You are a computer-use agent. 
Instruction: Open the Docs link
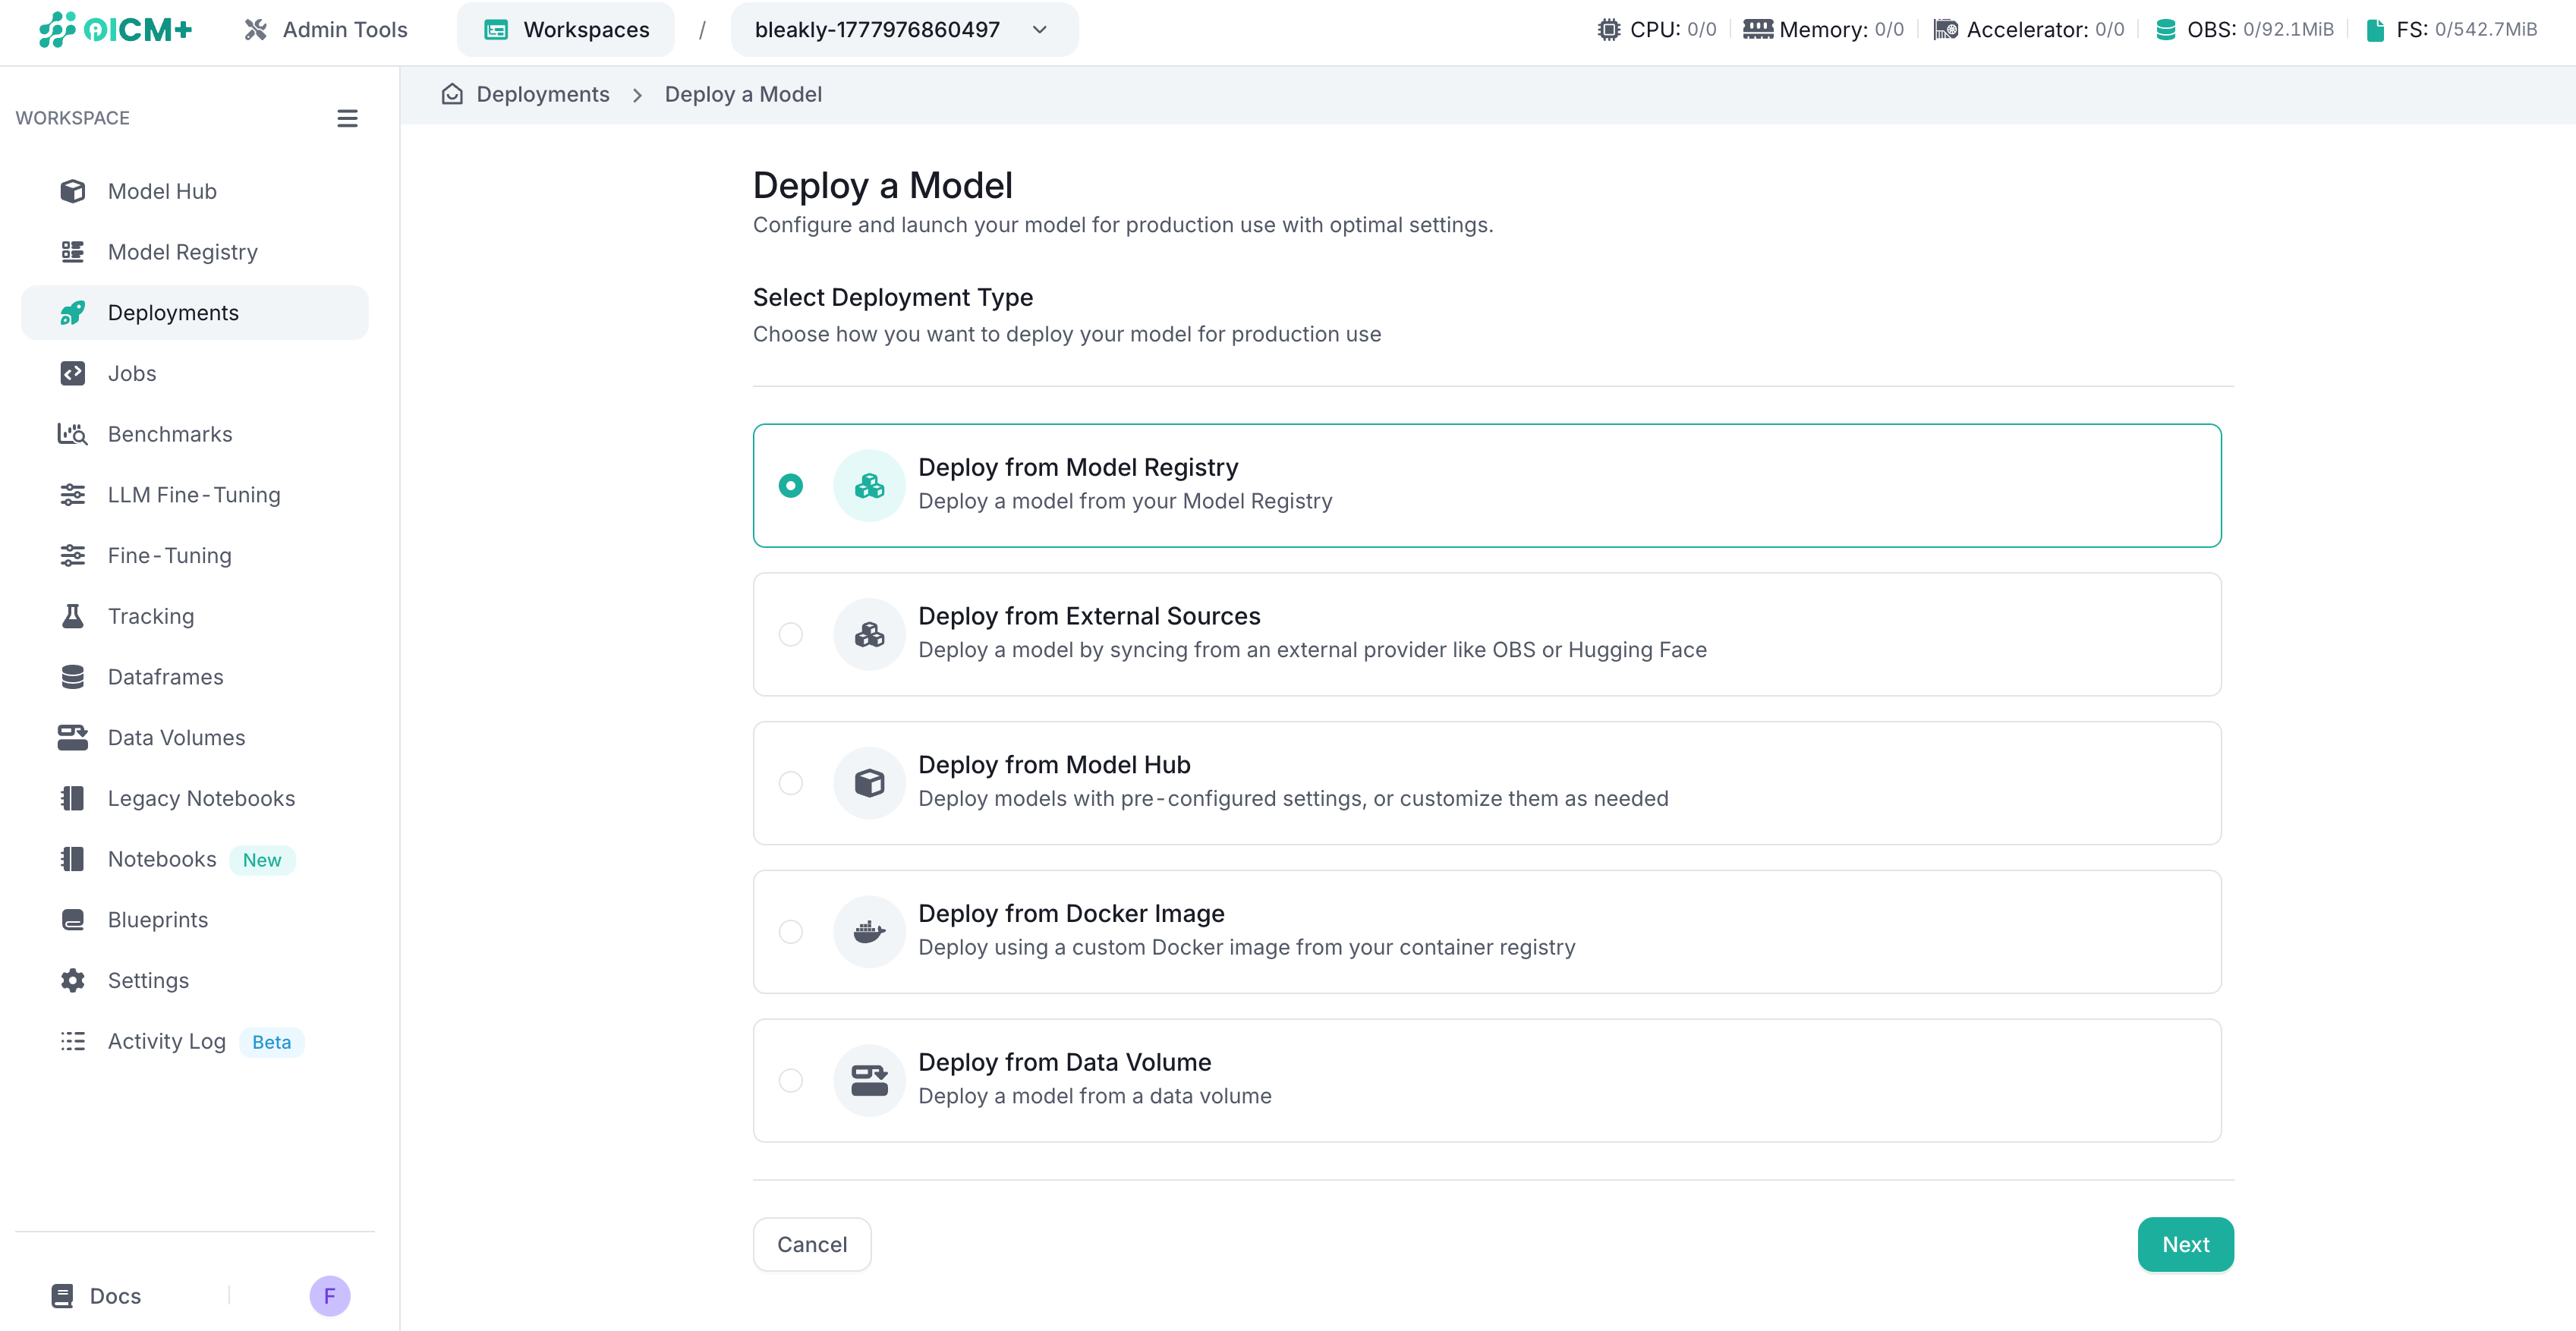[97, 1296]
